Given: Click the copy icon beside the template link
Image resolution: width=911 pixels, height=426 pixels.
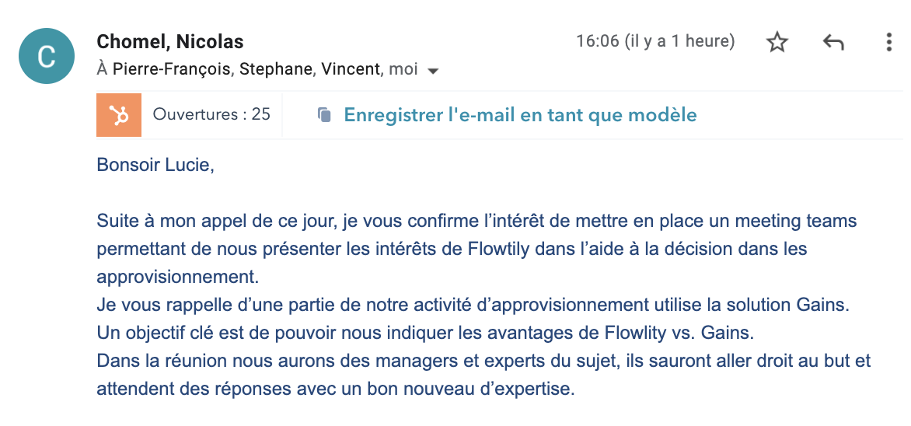Looking at the screenshot, I should tap(324, 116).
